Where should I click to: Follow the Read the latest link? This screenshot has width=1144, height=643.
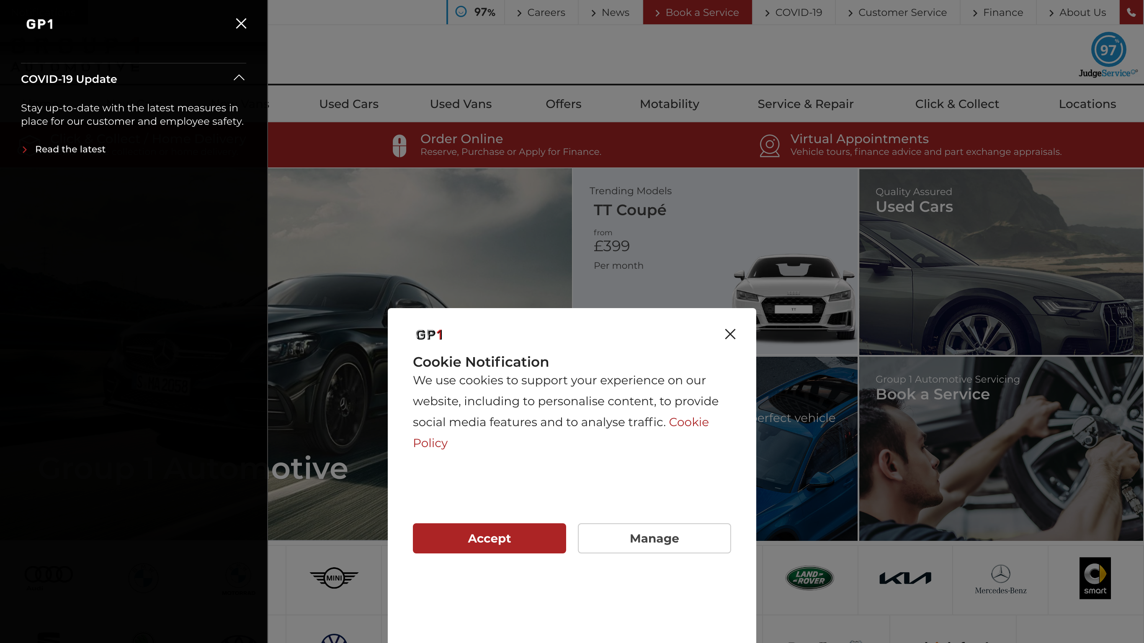(70, 149)
